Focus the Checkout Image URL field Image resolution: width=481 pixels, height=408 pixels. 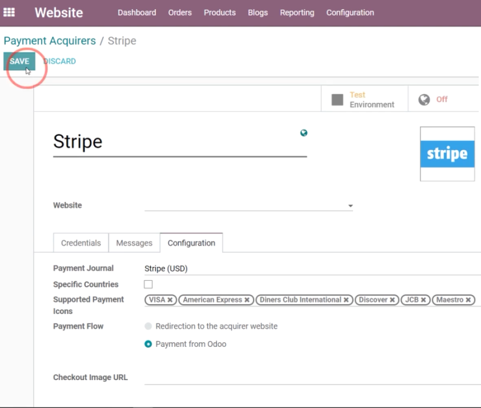click(x=313, y=377)
